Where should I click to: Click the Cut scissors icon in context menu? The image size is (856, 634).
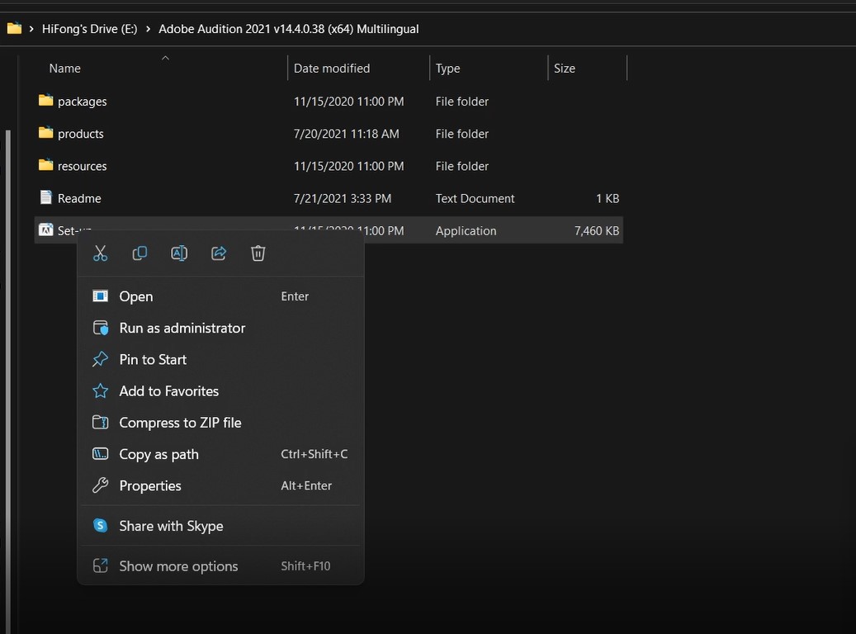point(101,253)
